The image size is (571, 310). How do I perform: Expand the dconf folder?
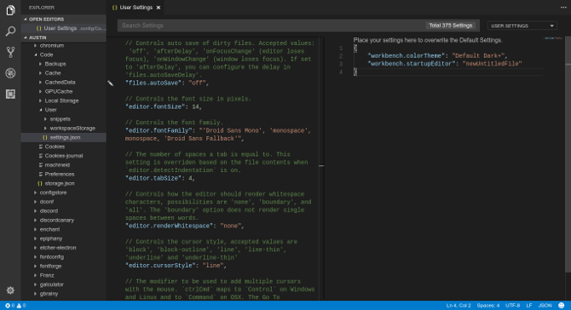(64, 202)
